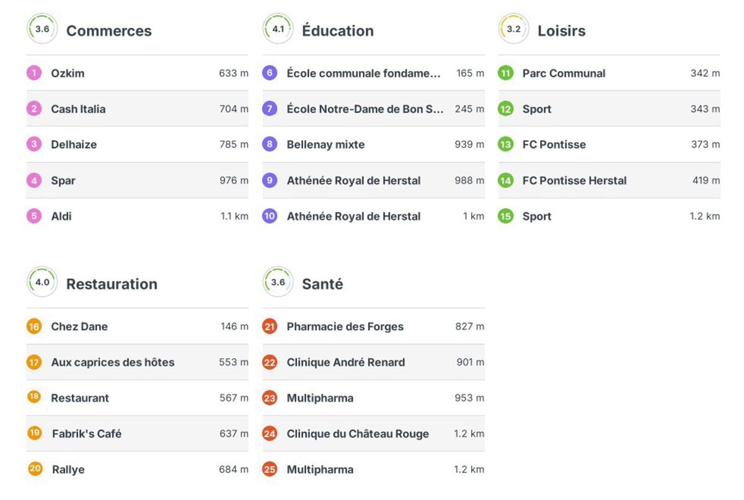Select the red number 25 badge
Screen dimensions: 744x500
270,470
